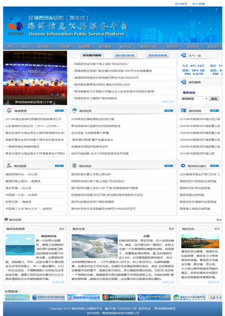This screenshot has width=225, height=316.
Task: Click the ocean waves illustration thumbnail
Action: pyautogui.click(x=20, y=245)
